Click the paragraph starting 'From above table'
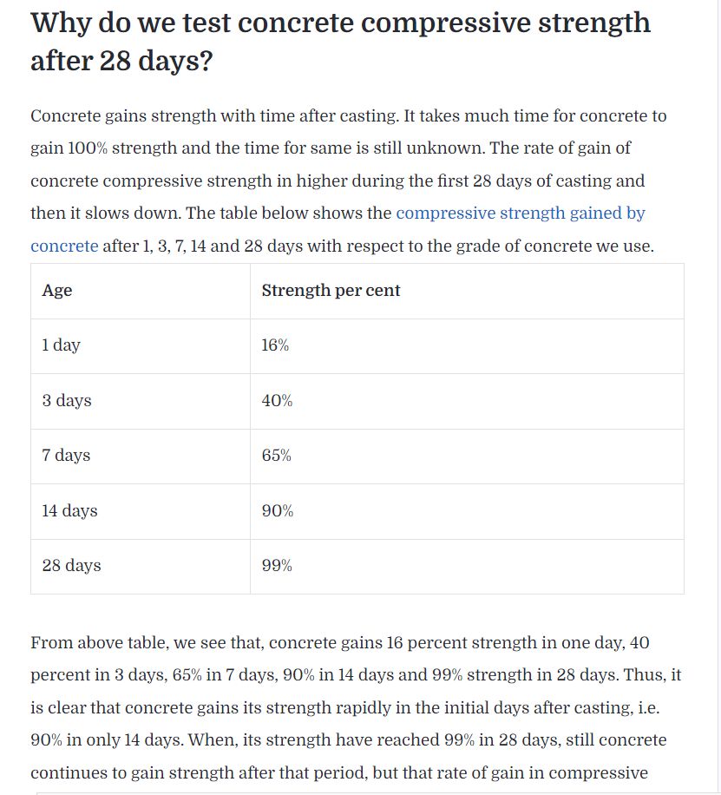Screen dimensions: 721x795 356,707
